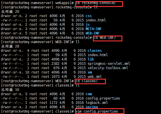Viewport: 161px width, 114px height.
Task: Click the 'vm' directory name
Action: coord(90,72)
